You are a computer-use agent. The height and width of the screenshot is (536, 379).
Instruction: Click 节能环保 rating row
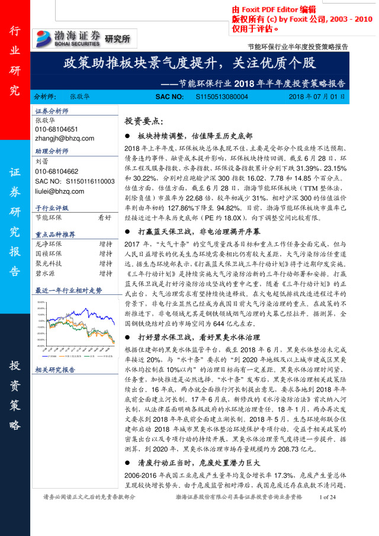click(x=73, y=218)
